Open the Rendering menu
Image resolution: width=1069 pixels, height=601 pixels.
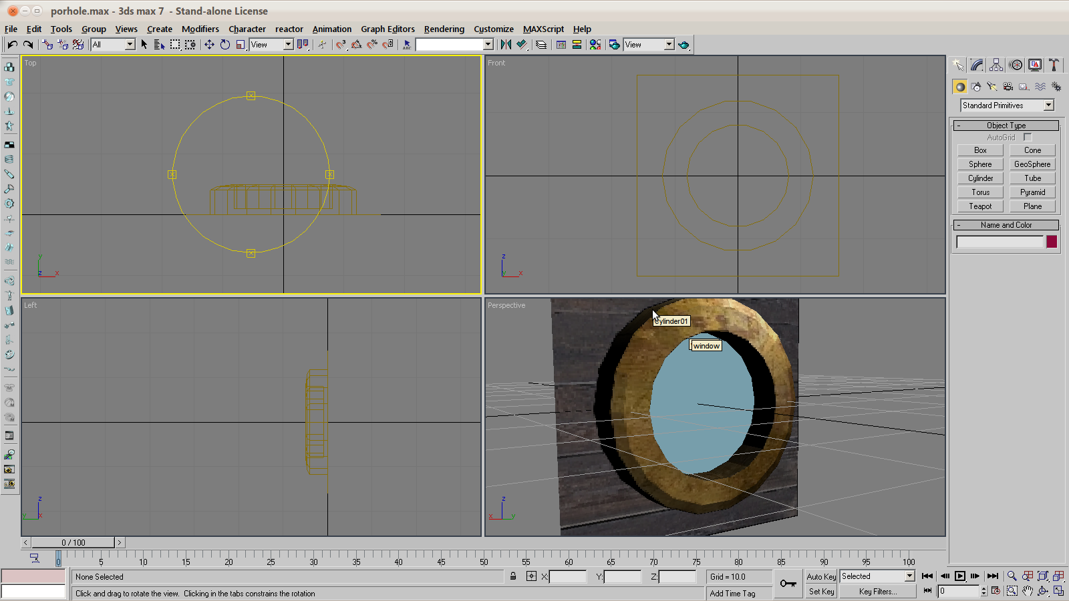(x=444, y=29)
